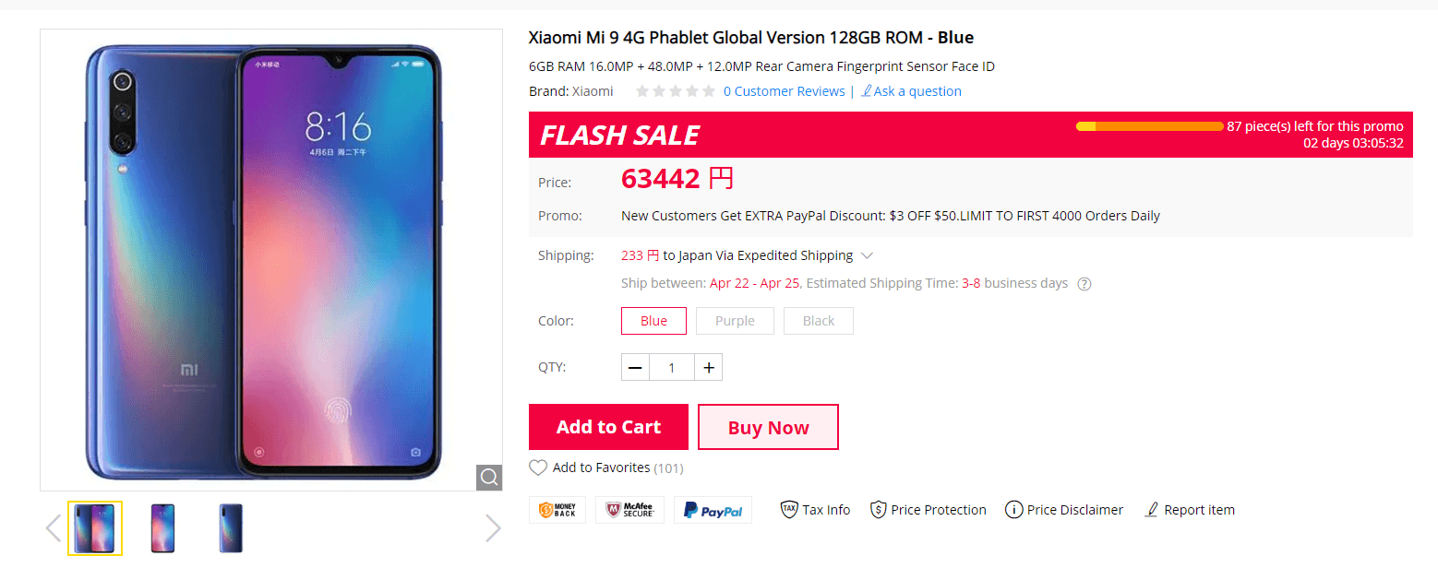1438x580 pixels.
Task: Select the Blue color option
Action: [x=653, y=321]
